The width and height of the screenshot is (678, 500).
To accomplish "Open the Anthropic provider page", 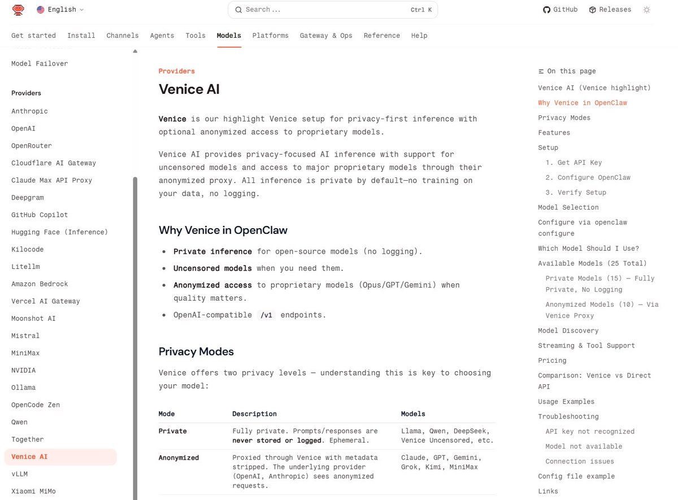I will [29, 111].
